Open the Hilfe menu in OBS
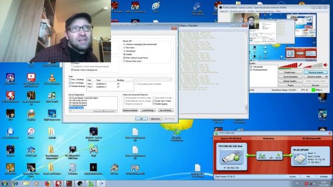 click(278, 11)
